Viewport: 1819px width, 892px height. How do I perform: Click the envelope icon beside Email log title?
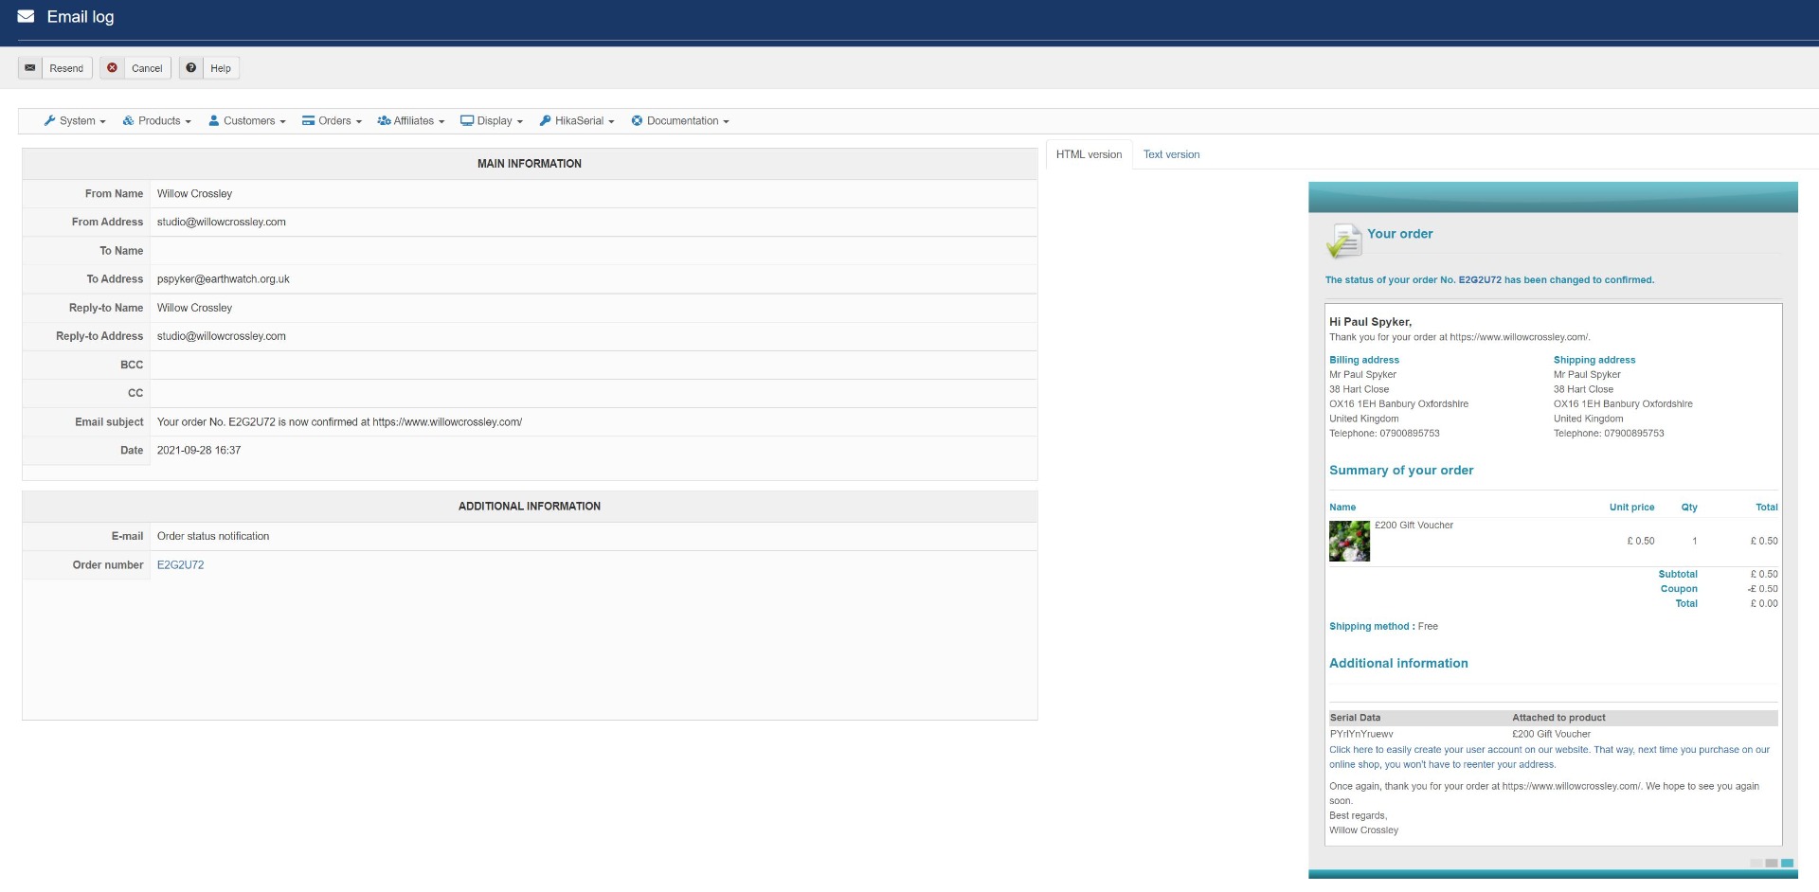click(27, 16)
